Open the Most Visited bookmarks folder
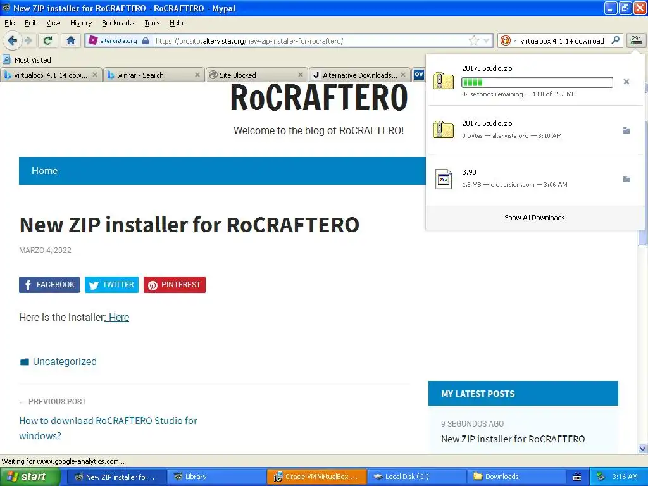This screenshot has width=648, height=486. point(27,60)
